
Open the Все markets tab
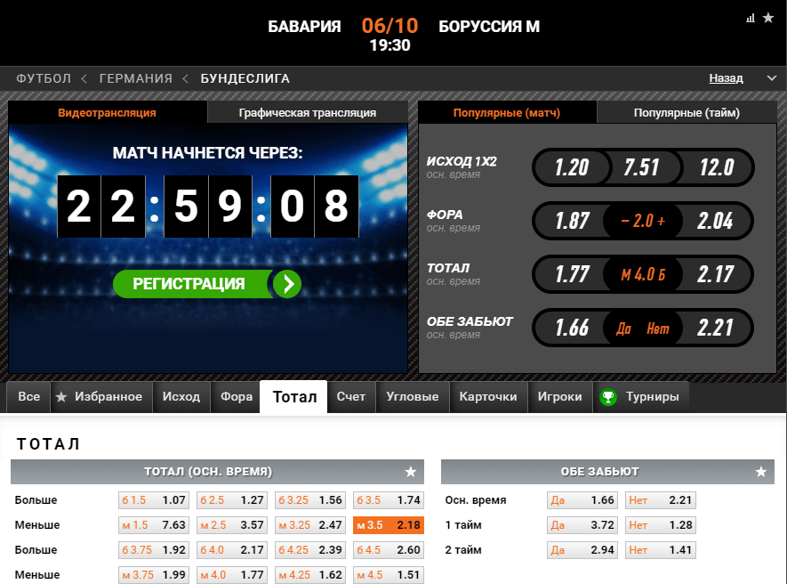pos(28,397)
